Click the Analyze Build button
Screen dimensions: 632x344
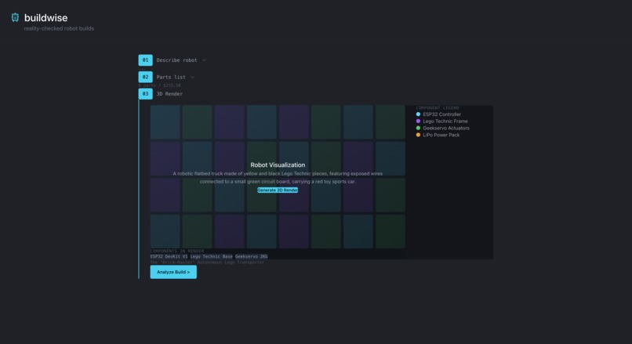173,272
